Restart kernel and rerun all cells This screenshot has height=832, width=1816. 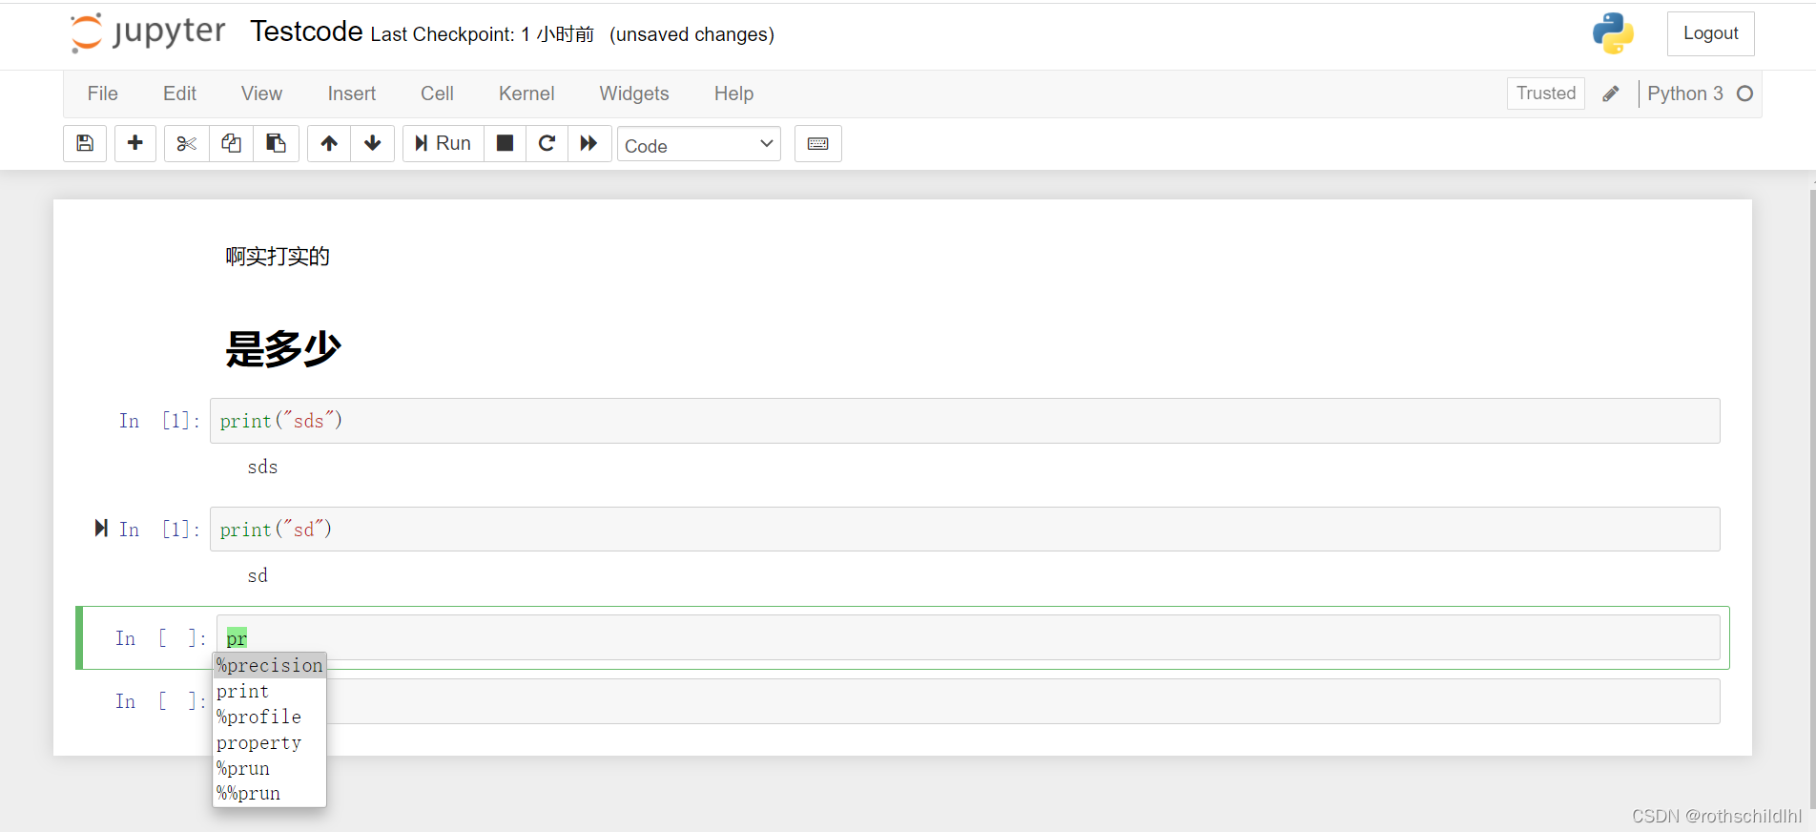(x=589, y=143)
